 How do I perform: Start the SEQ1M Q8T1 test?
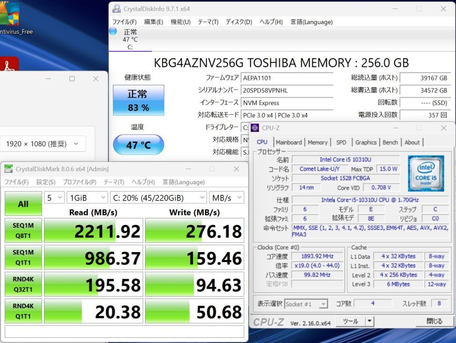pos(23,230)
